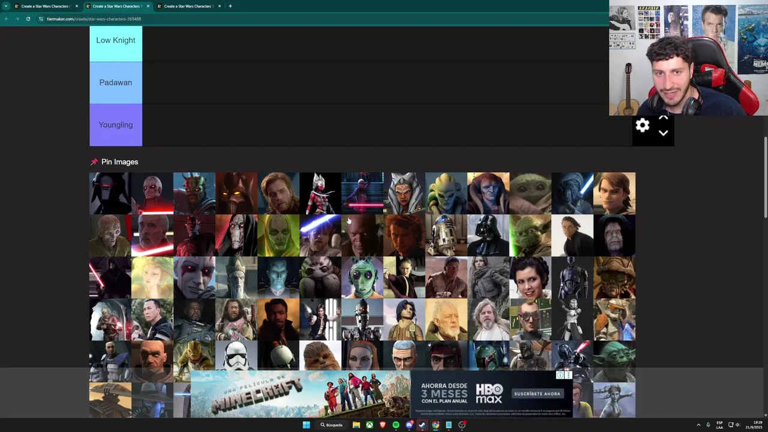768x432 pixels.
Task: Click the page vertical scrollbar thumb
Action: pos(765,178)
